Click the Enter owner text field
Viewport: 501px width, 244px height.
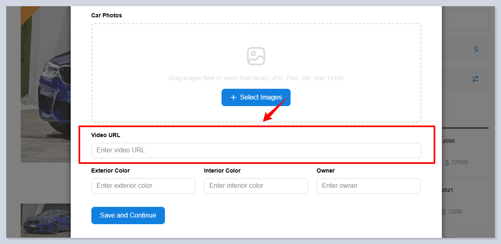pyautogui.click(x=368, y=186)
